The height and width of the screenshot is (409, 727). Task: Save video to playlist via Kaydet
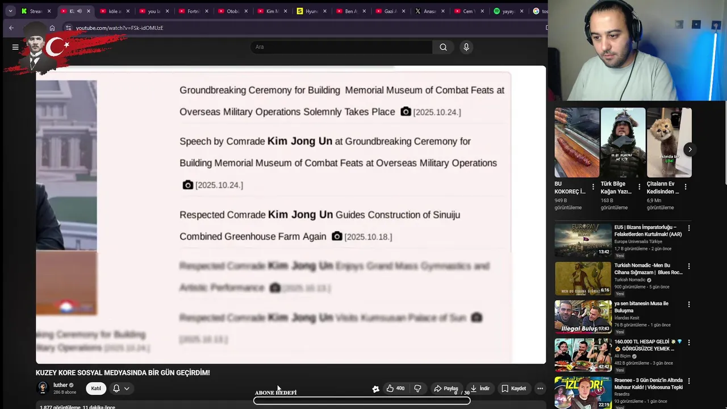513,389
